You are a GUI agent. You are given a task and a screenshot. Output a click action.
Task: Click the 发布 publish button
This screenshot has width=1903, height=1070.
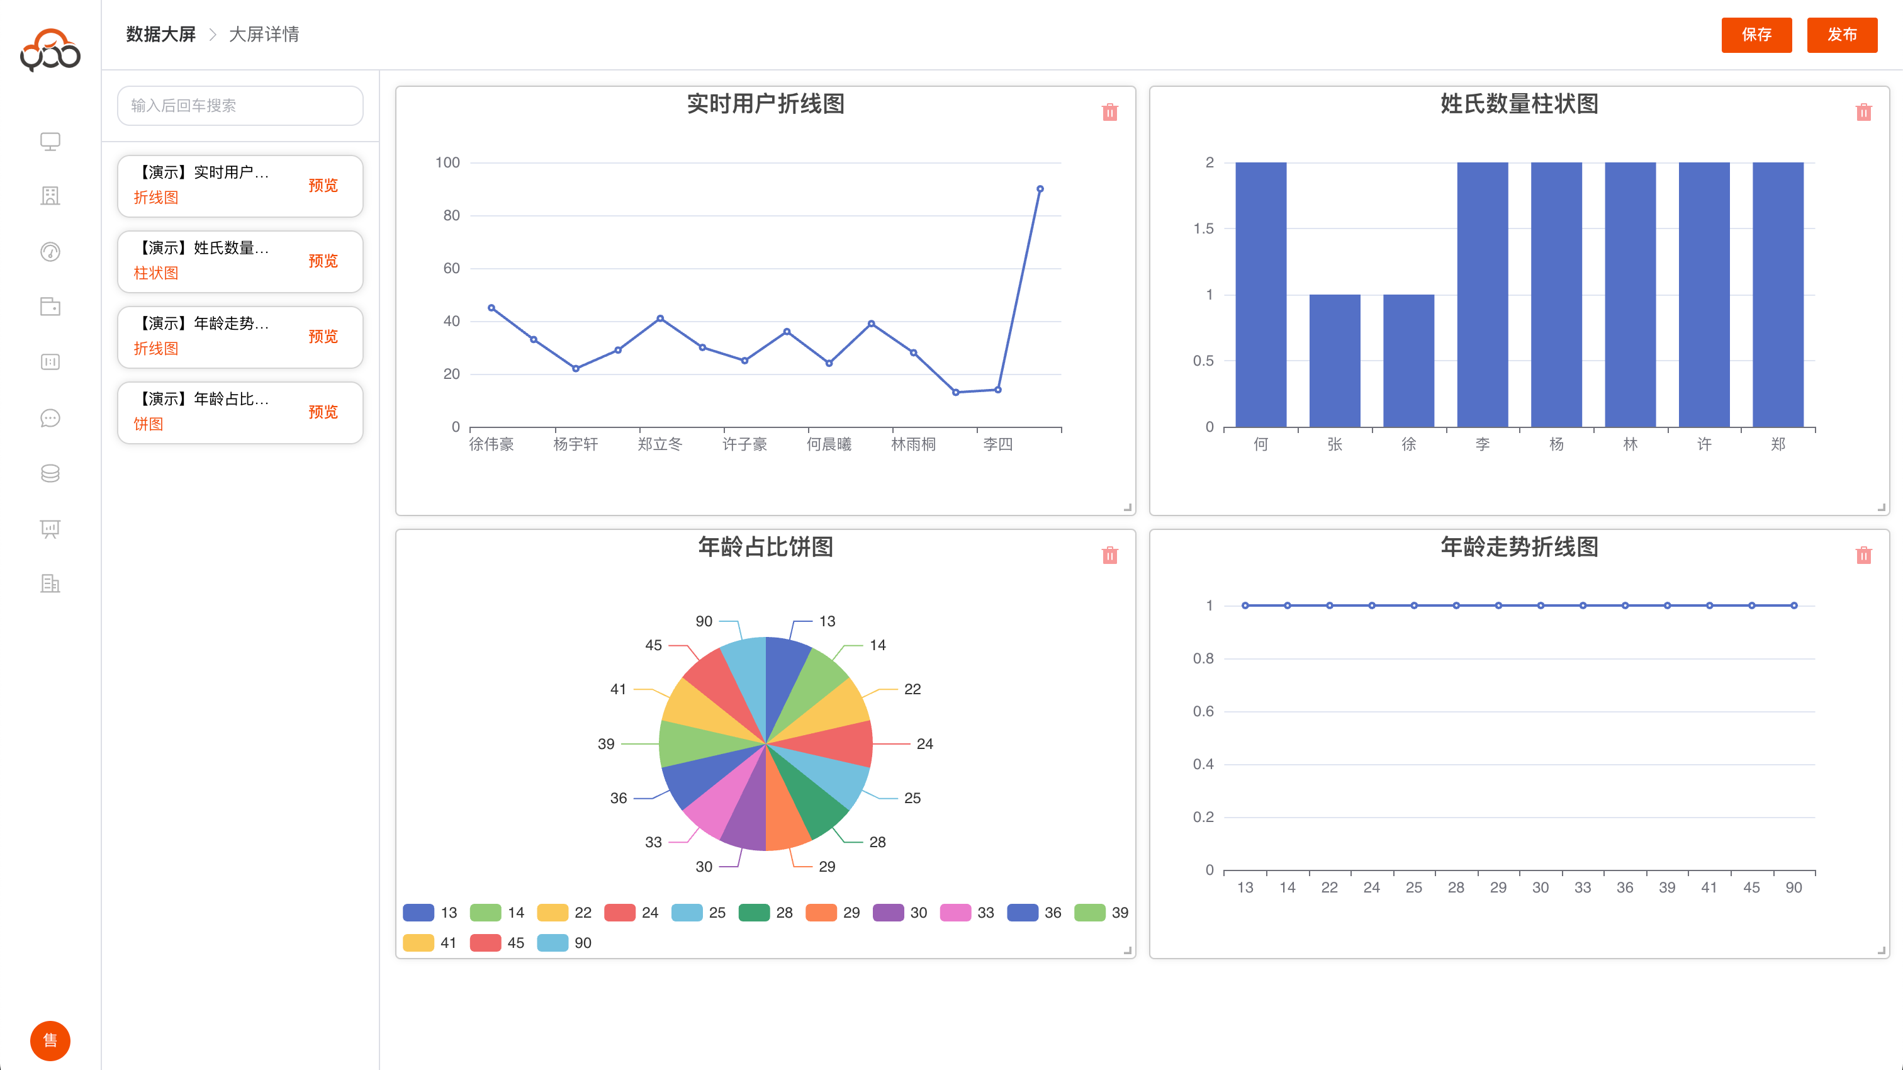[x=1842, y=35]
